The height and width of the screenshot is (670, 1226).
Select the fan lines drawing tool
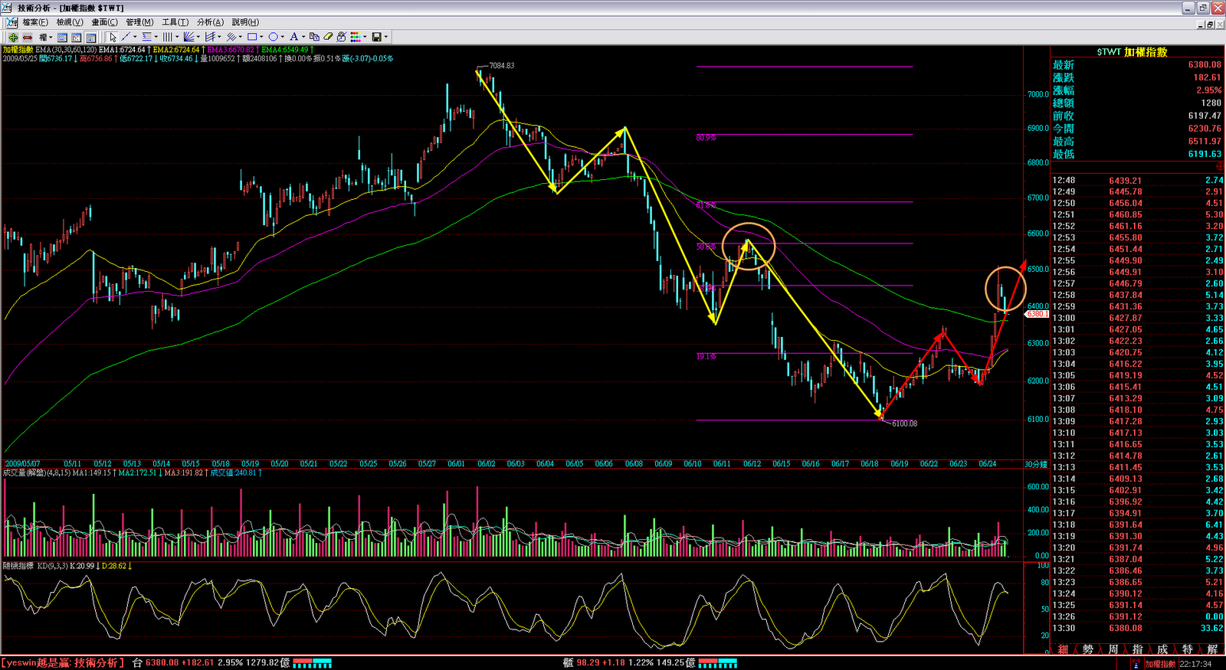pos(188,37)
